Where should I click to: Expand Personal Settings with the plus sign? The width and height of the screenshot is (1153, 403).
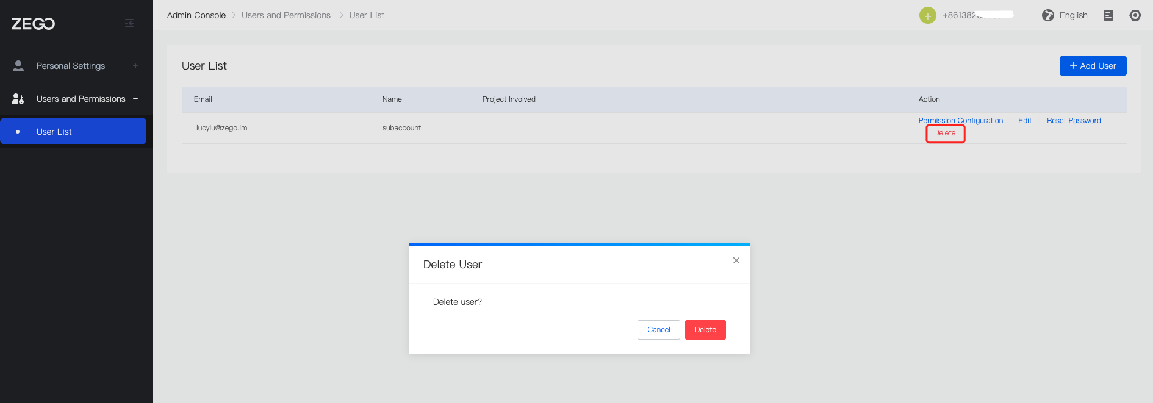tap(135, 66)
